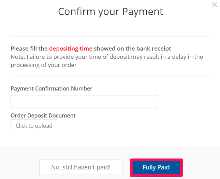Screen dimensions: 220x179
Task: Select the Payment Confirmation Number label
Action: tap(52, 89)
